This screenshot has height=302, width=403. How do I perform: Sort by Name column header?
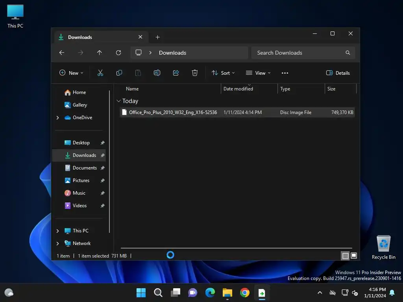tap(170, 89)
